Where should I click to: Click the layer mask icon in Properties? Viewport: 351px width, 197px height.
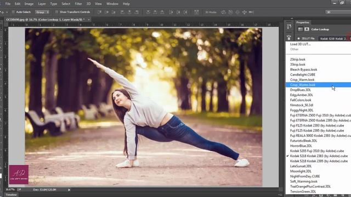click(x=307, y=29)
